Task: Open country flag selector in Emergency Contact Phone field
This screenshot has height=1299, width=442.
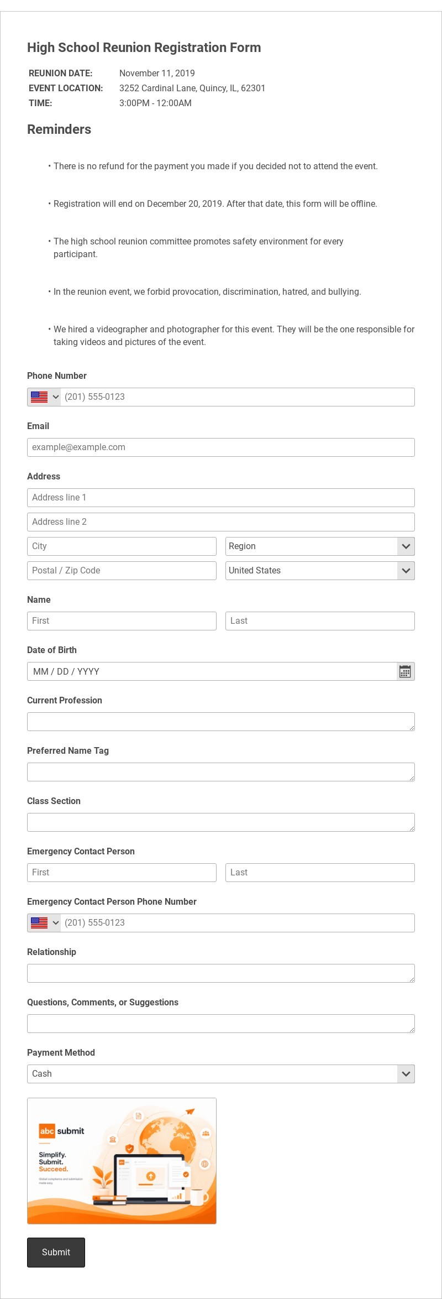Action: 44,923
